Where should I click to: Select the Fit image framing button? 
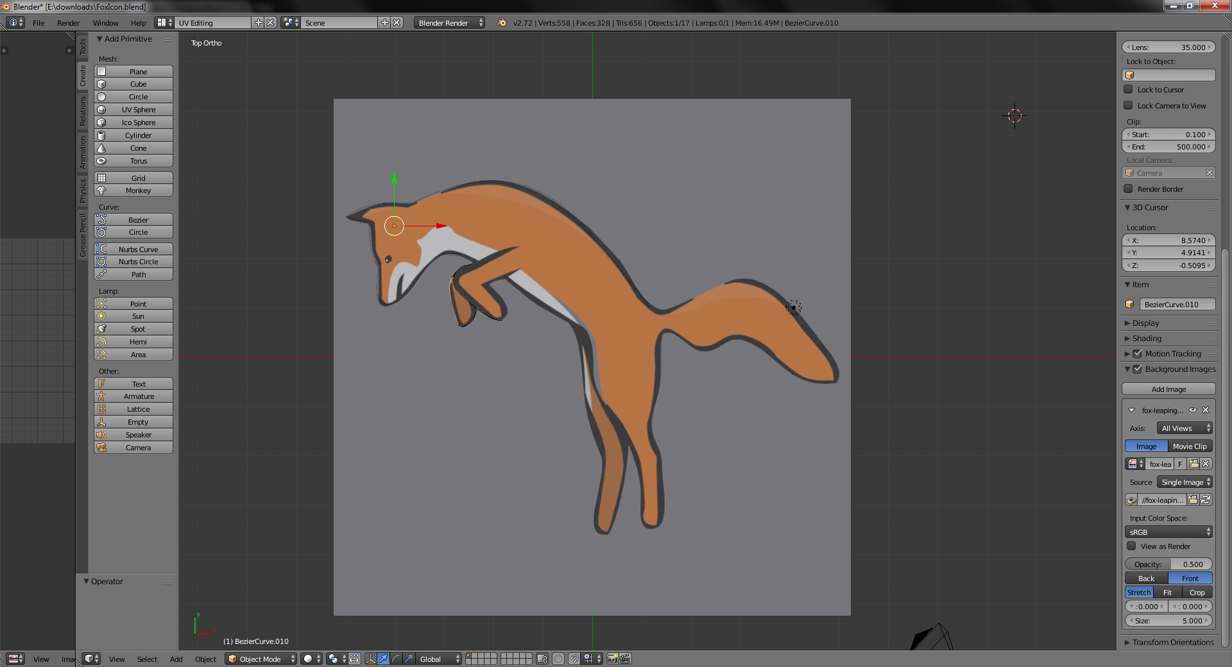[1167, 593]
